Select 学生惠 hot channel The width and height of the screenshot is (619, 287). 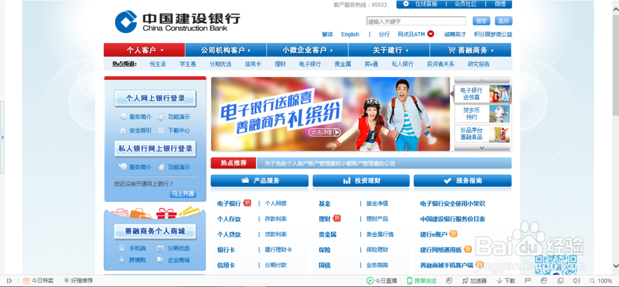coord(188,64)
